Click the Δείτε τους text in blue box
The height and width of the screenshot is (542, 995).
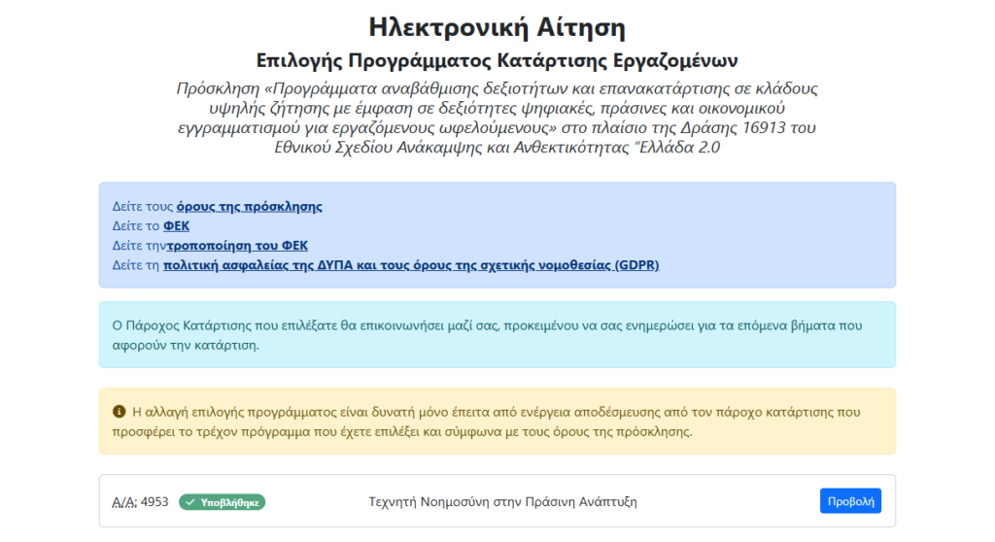[143, 207]
